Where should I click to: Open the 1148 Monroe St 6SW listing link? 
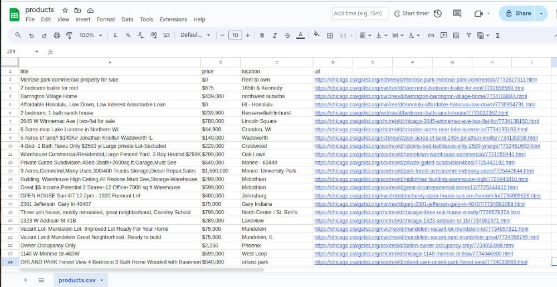tap(413, 254)
